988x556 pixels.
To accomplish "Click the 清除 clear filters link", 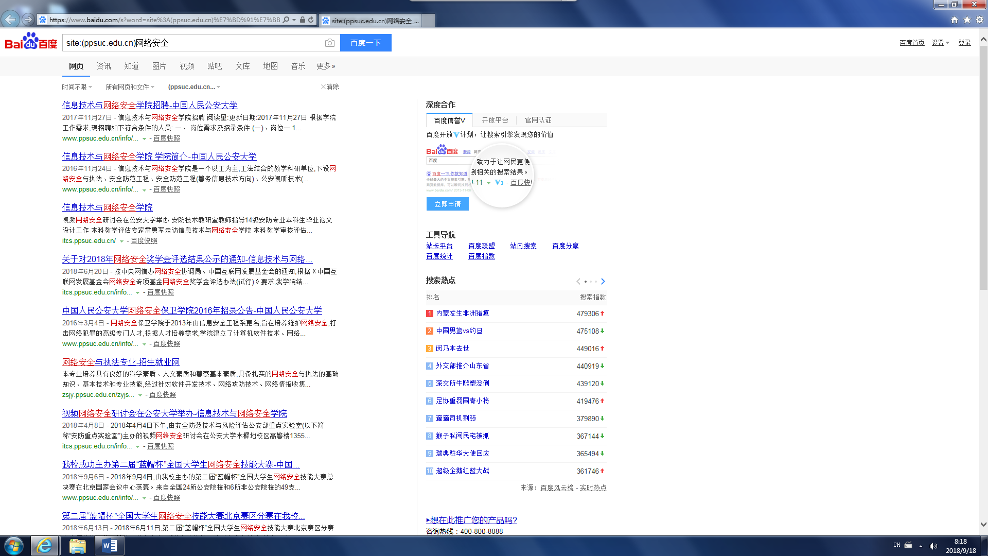I will [333, 86].
